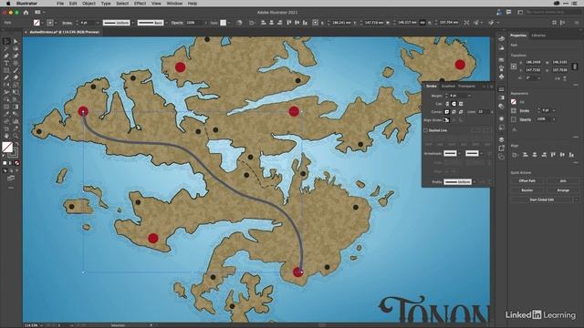This screenshot has width=584, height=328.
Task: Click the vertical align bottom icon in Properties Align
Action: click(x=571, y=155)
